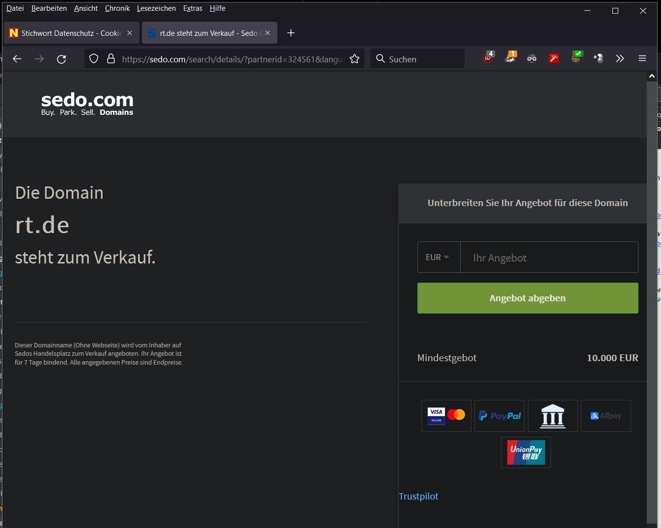Select the UnionPay payment icon

[526, 452]
